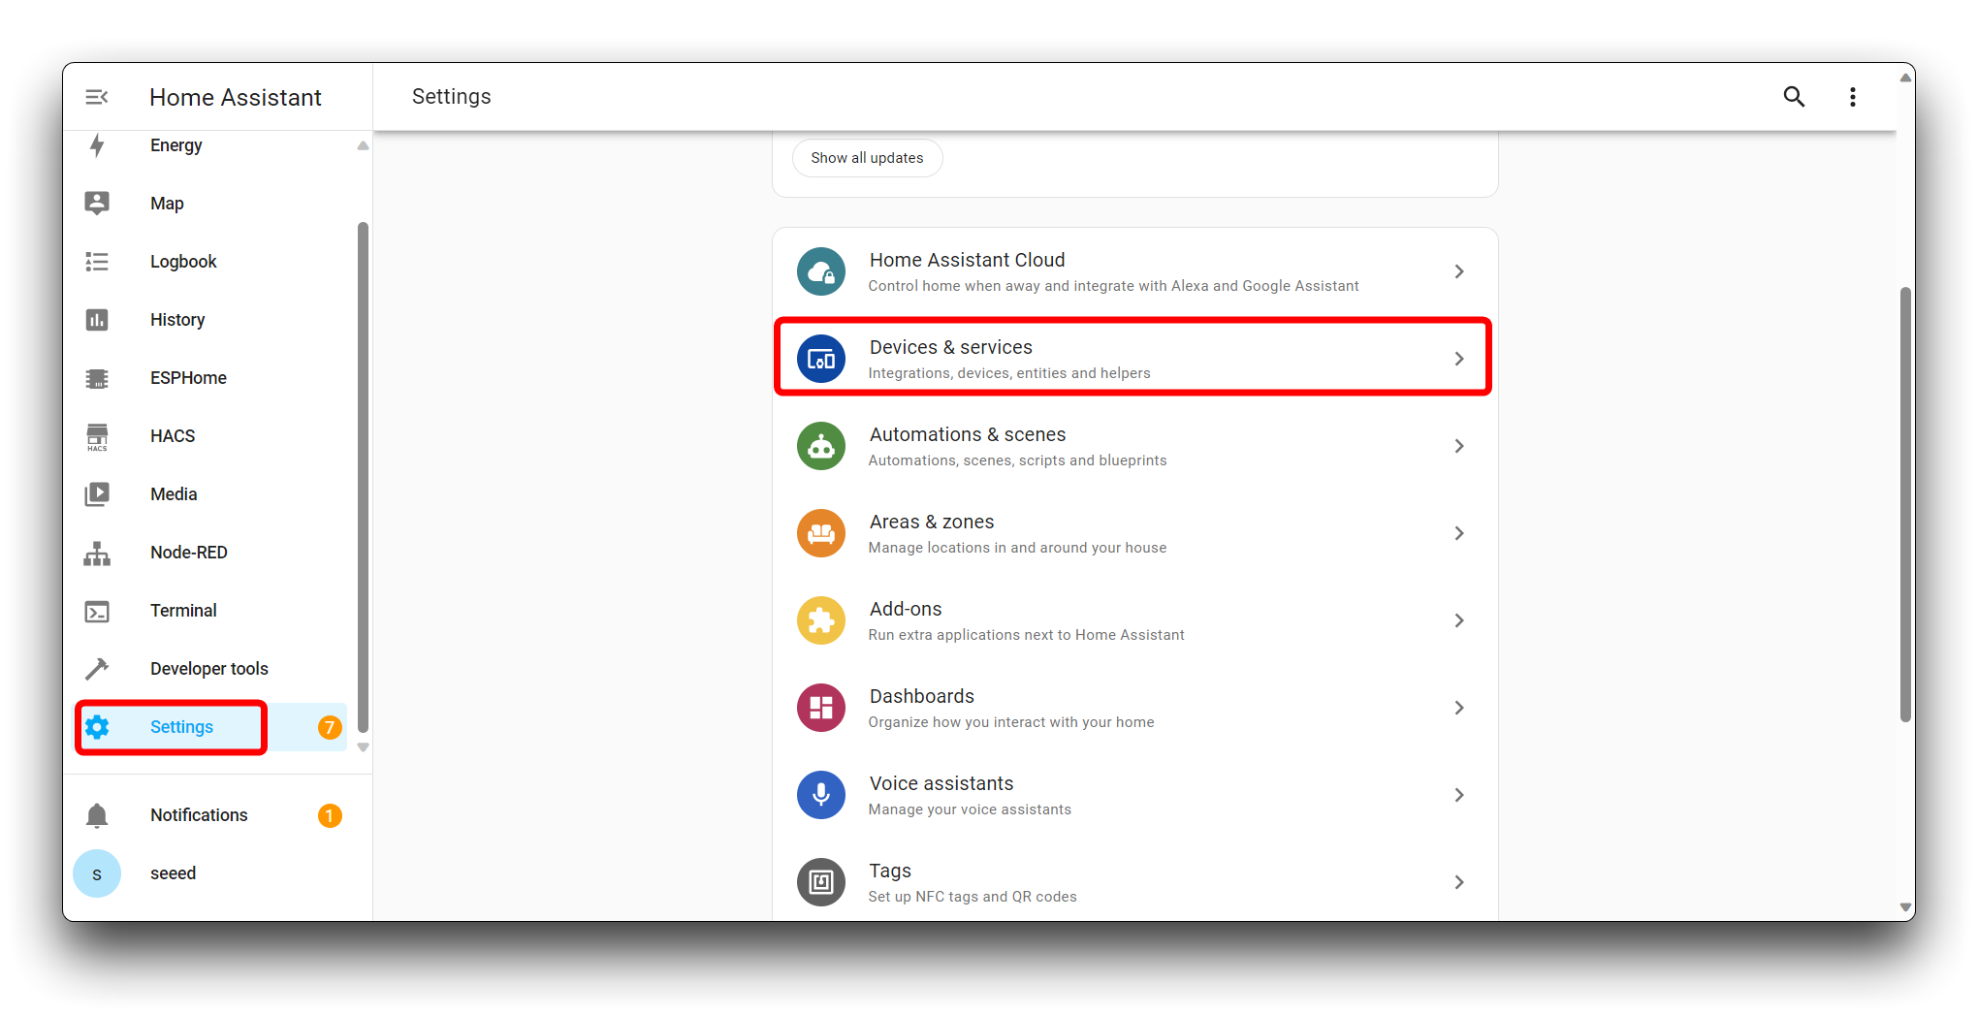Screen dimensions: 1978x1015
Task: Open the Areas & zones title
Action: coord(931,522)
